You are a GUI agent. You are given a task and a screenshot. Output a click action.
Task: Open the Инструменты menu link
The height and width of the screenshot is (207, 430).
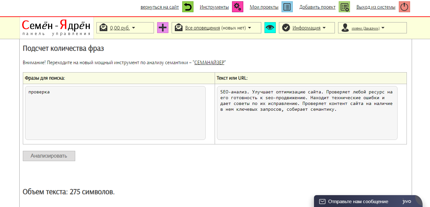pos(214,7)
